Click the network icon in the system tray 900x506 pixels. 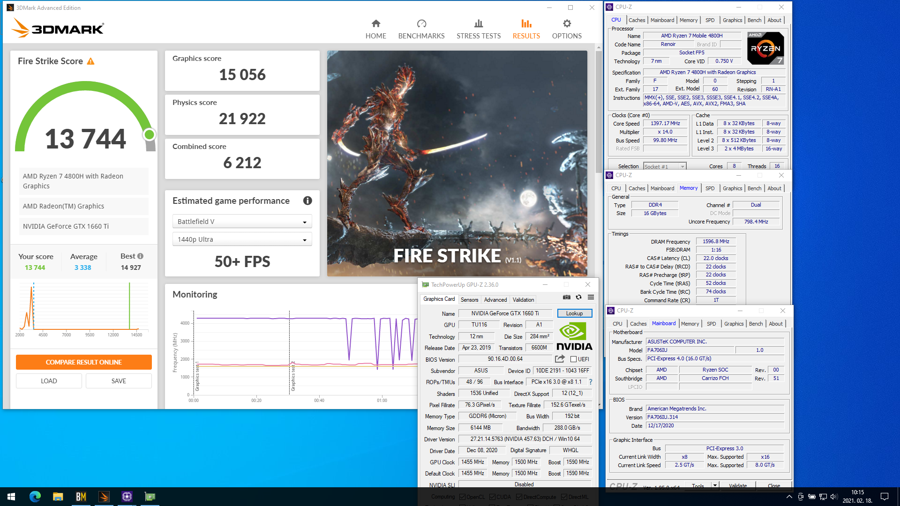823,497
